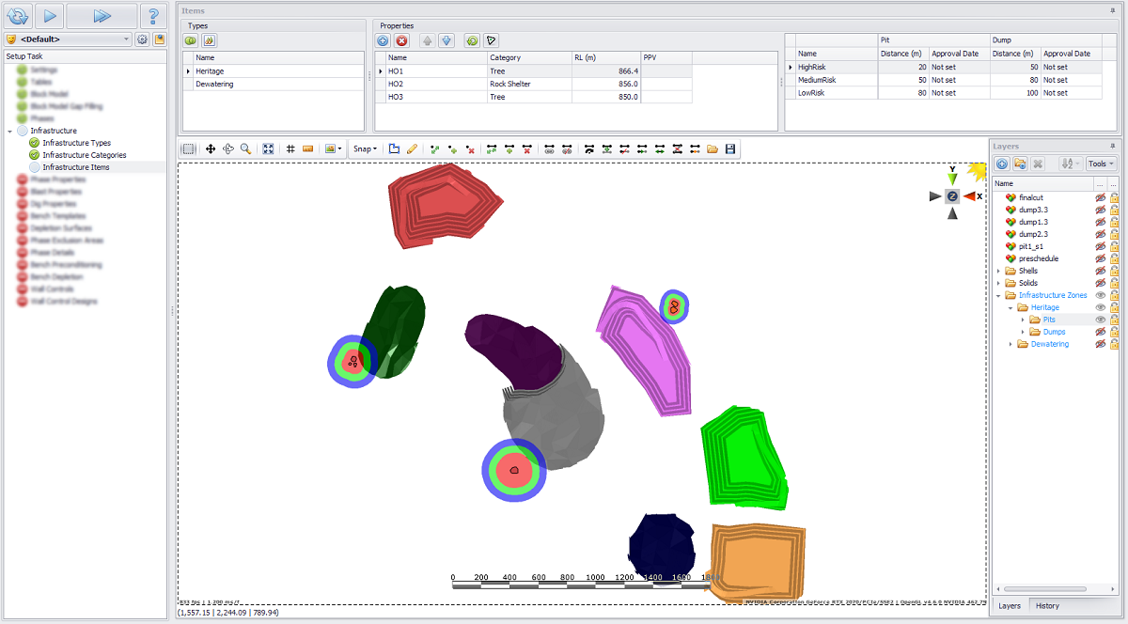Image resolution: width=1128 pixels, height=624 pixels.
Task: Select Infrastructure Items setup step
Action: pos(76,167)
